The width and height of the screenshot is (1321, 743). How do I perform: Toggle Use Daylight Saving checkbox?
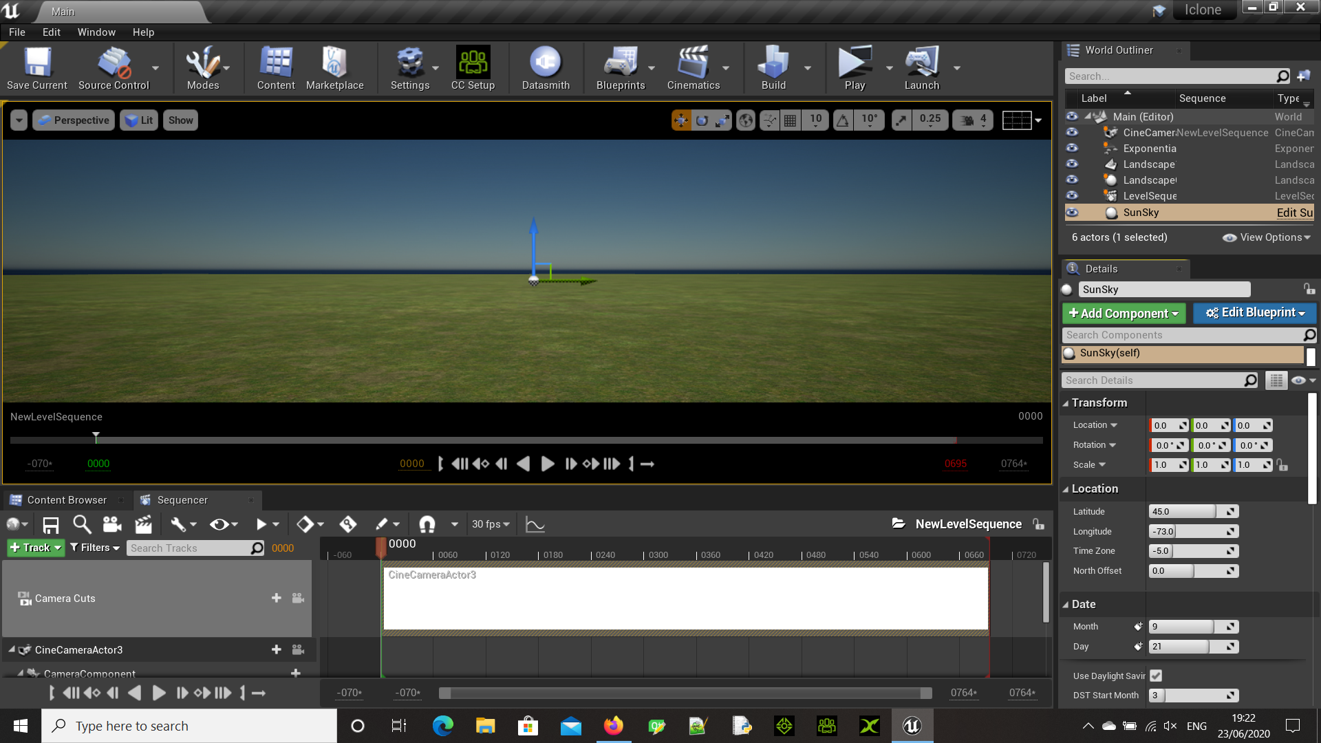(1156, 676)
